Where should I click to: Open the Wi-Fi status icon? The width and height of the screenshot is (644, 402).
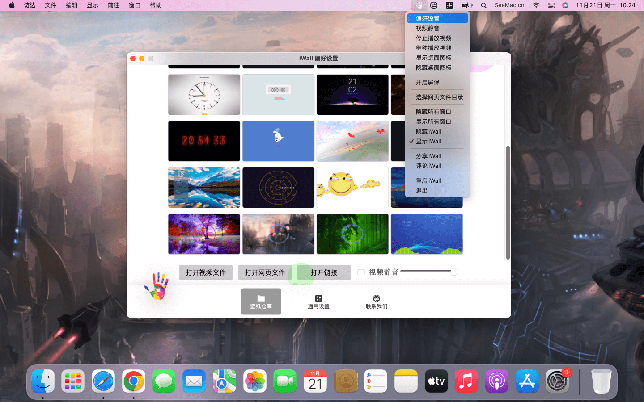click(x=536, y=5)
